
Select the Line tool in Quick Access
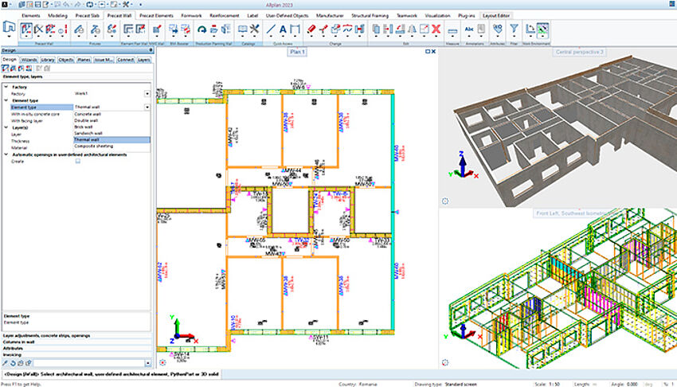271,29
